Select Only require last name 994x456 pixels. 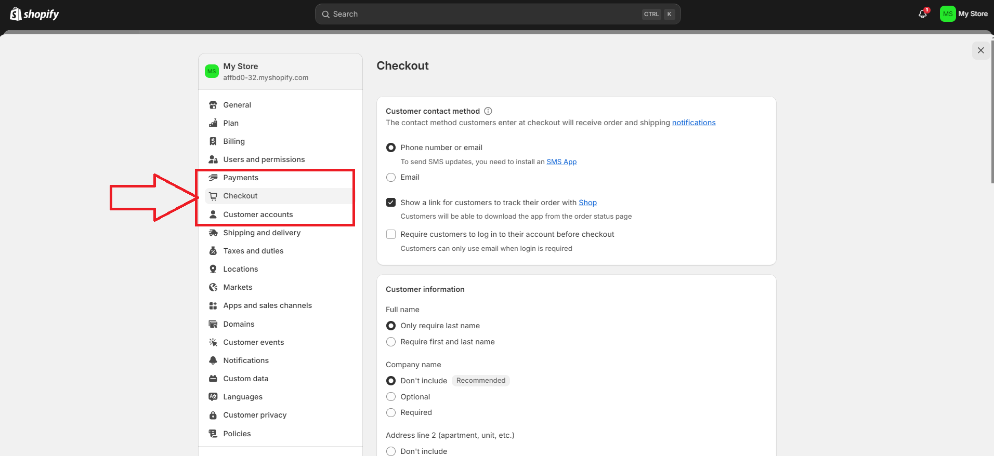coord(391,326)
